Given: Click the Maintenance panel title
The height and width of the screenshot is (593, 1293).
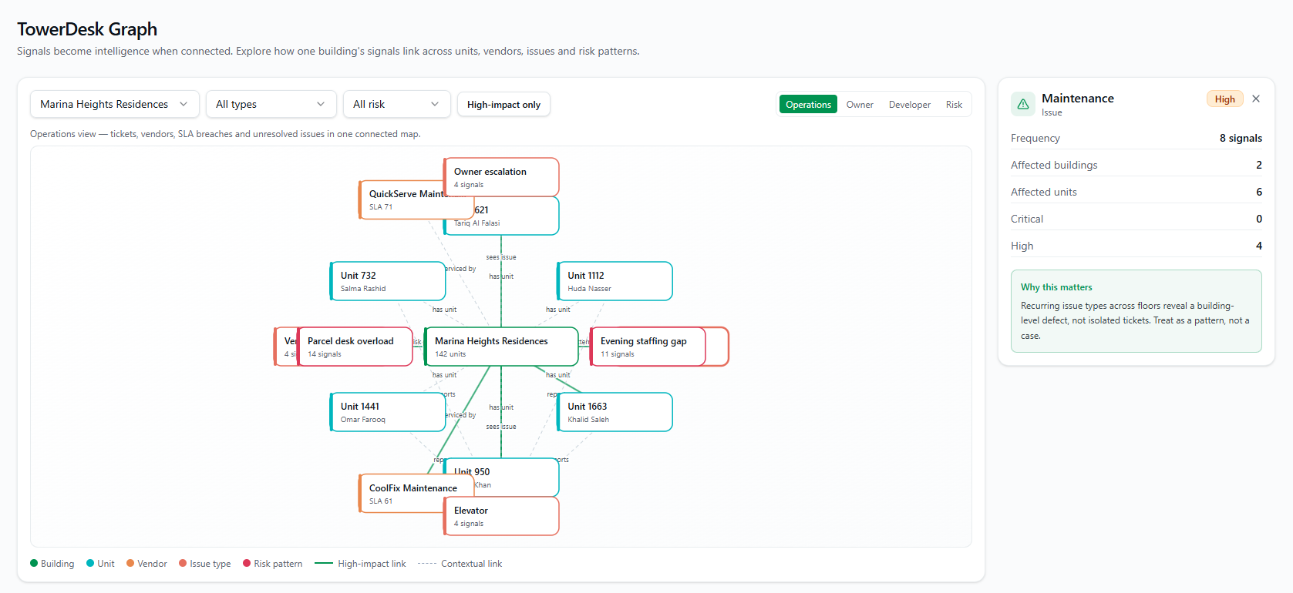Looking at the screenshot, I should (1078, 98).
